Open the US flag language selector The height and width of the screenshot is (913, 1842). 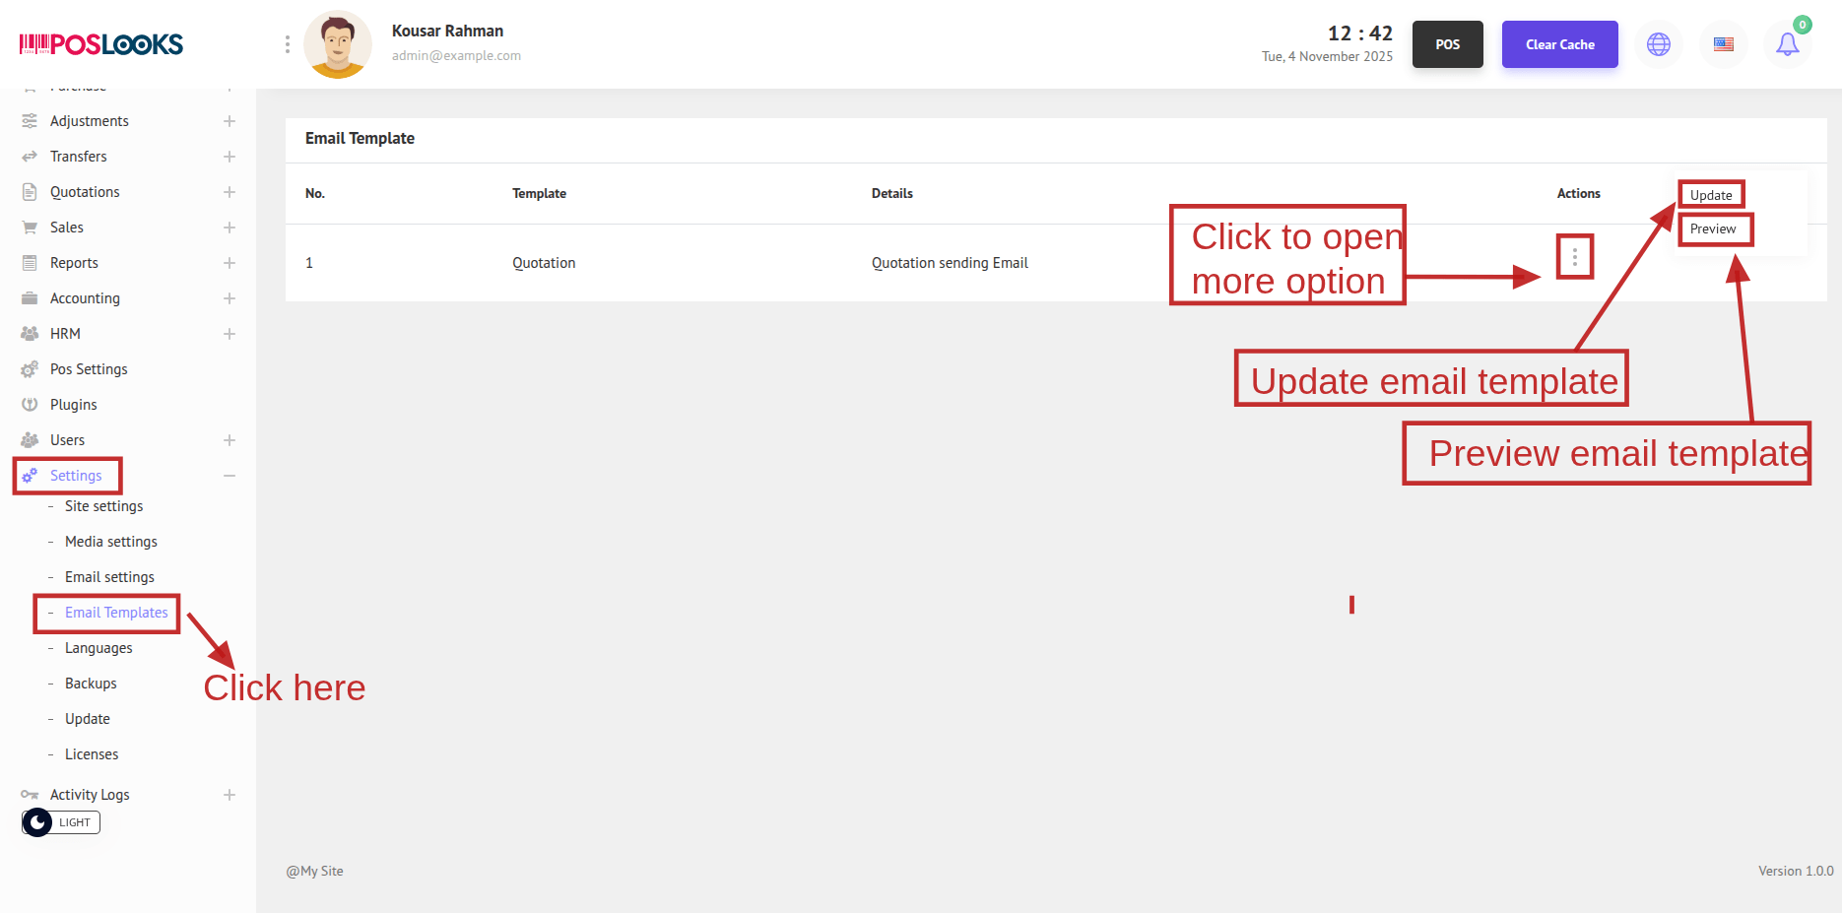(1723, 44)
